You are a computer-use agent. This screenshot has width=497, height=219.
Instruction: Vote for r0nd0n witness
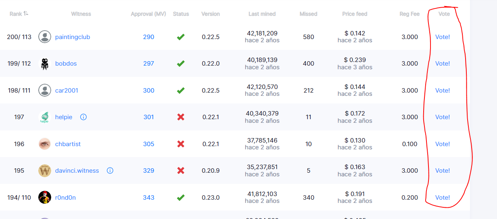pos(443,198)
